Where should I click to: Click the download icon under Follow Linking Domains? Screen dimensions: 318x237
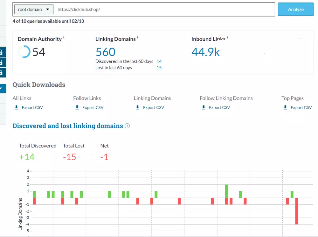(204, 107)
